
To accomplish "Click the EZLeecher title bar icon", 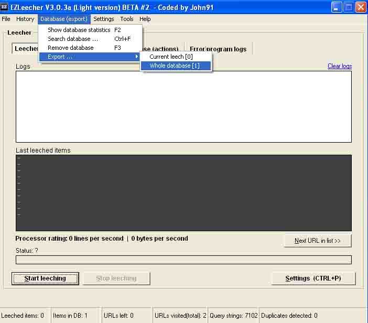I will [x=4, y=7].
